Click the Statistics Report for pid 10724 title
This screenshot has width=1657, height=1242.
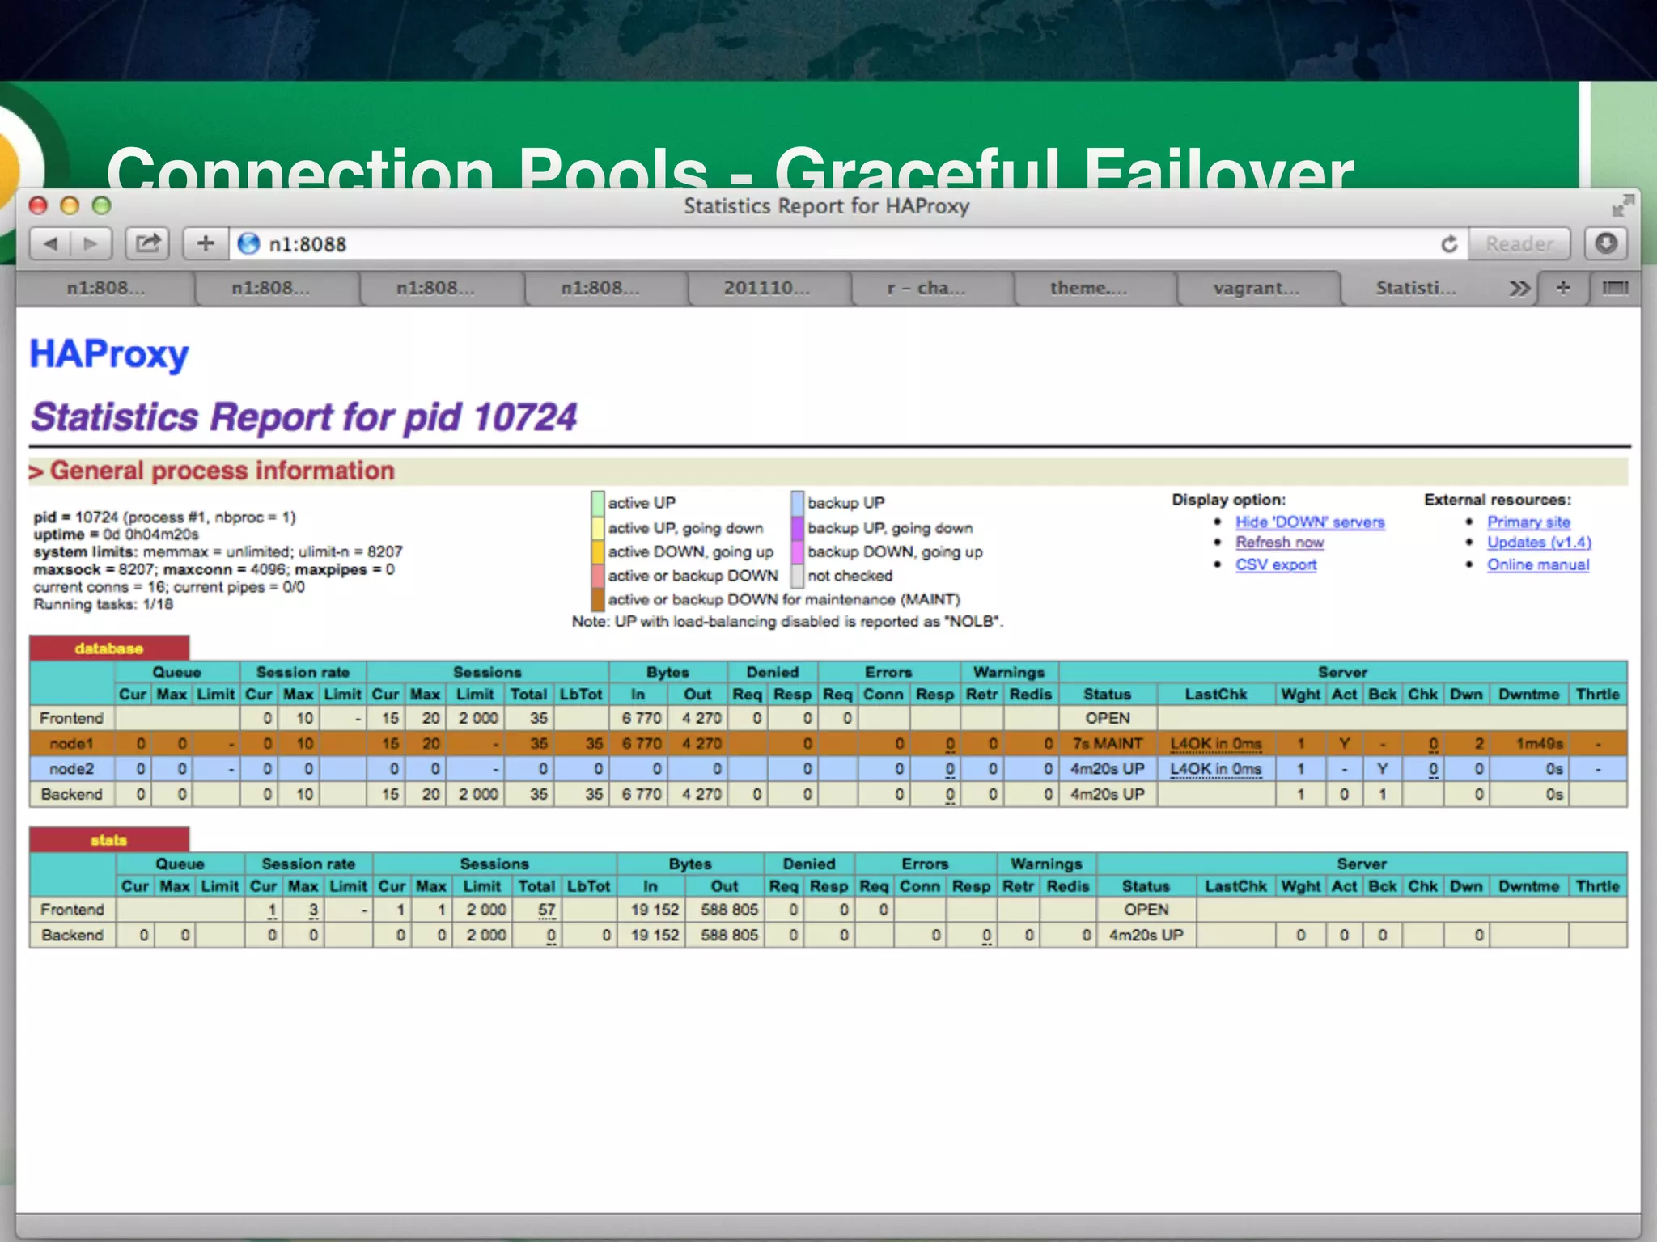pyautogui.click(x=304, y=417)
